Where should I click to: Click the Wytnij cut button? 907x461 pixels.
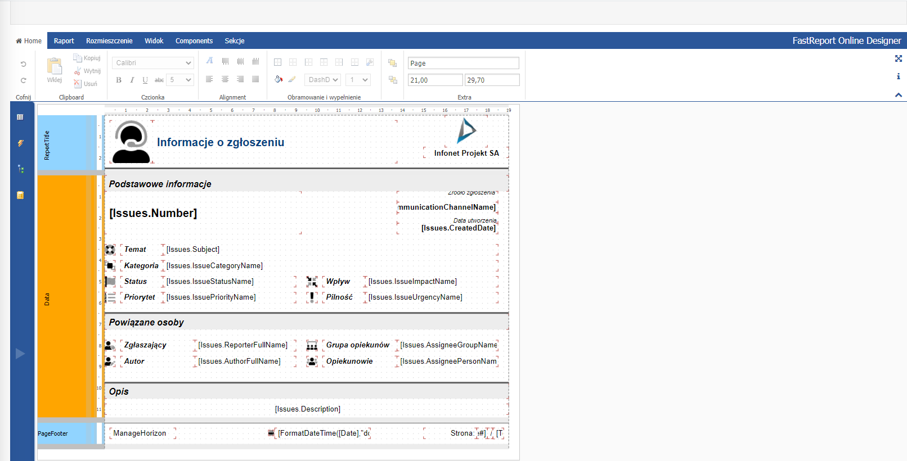coord(87,71)
